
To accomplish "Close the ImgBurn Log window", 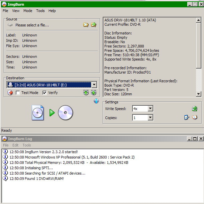I will click(201, 139).
